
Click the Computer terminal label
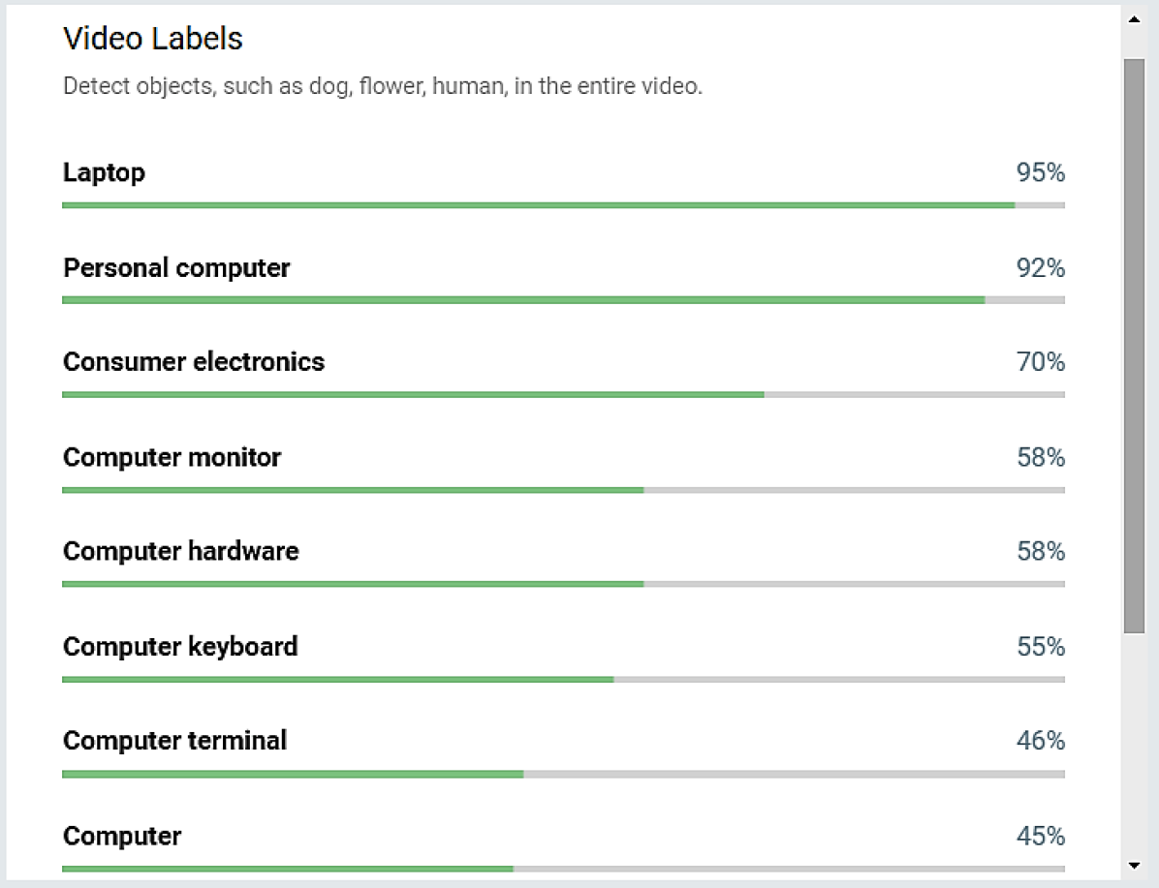coord(174,741)
